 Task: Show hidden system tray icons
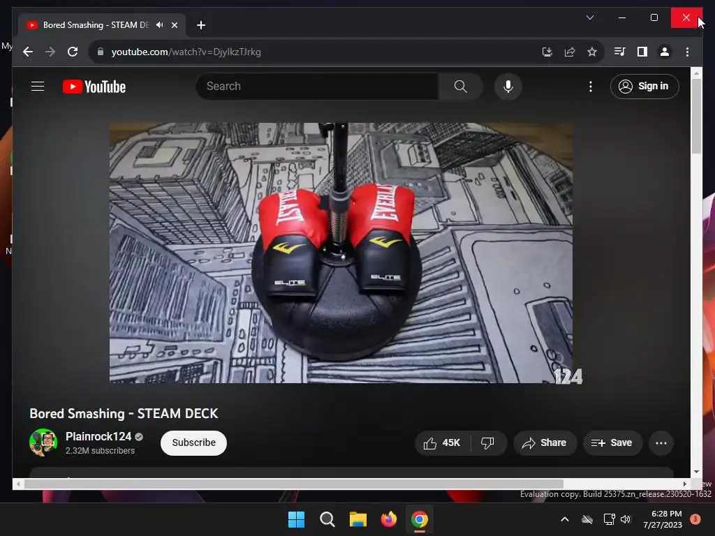click(564, 519)
